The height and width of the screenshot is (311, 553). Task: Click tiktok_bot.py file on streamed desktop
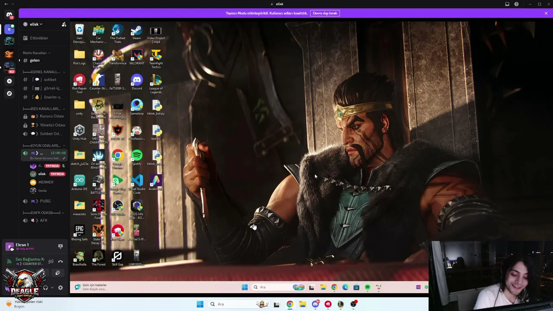156,108
